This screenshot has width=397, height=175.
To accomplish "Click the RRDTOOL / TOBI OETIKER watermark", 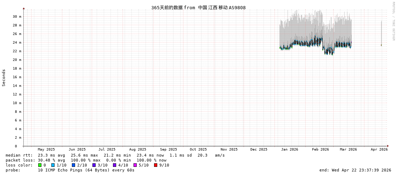I will [x=393, y=21].
